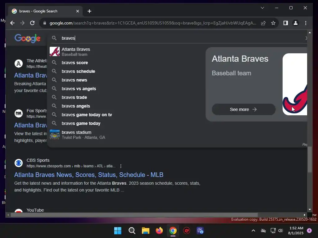Click the vertical scrollbar down arrow

tap(310, 209)
